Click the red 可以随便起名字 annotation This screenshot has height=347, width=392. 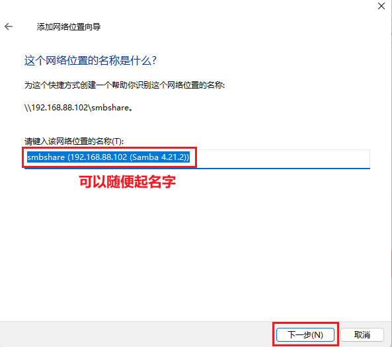tap(128, 182)
